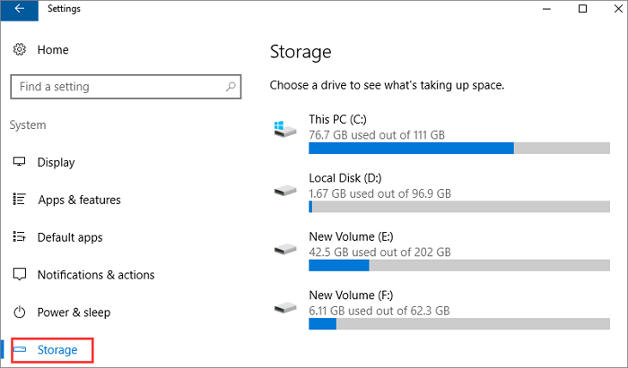Focus the Find a setting search box

tap(117, 87)
